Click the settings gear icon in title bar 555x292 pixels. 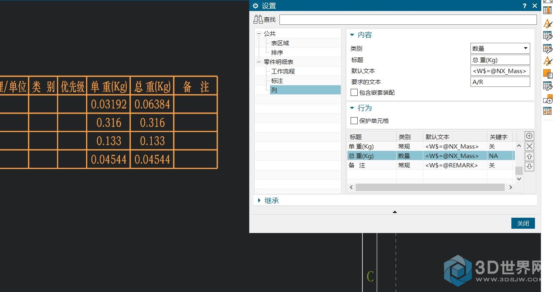[255, 6]
